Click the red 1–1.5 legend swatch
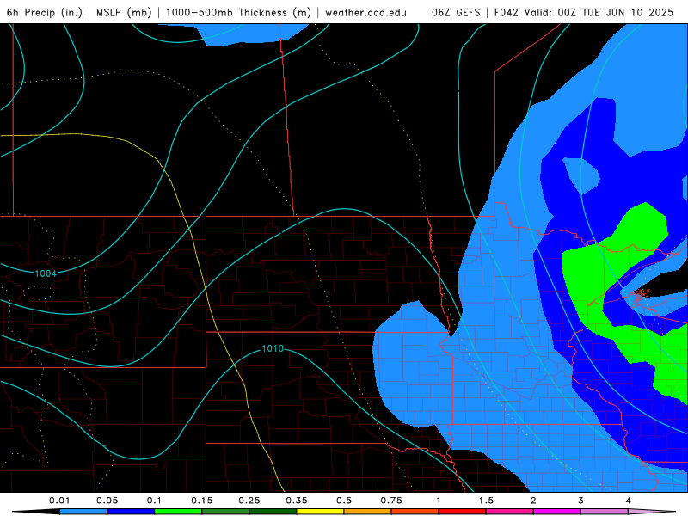The height and width of the screenshot is (516, 688). point(463,512)
